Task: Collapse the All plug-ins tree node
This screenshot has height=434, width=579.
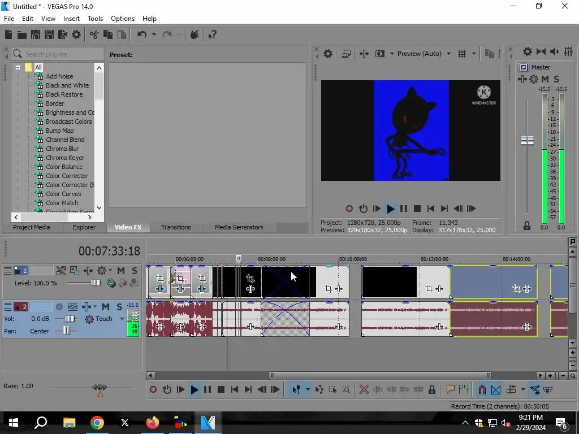Action: click(18, 68)
